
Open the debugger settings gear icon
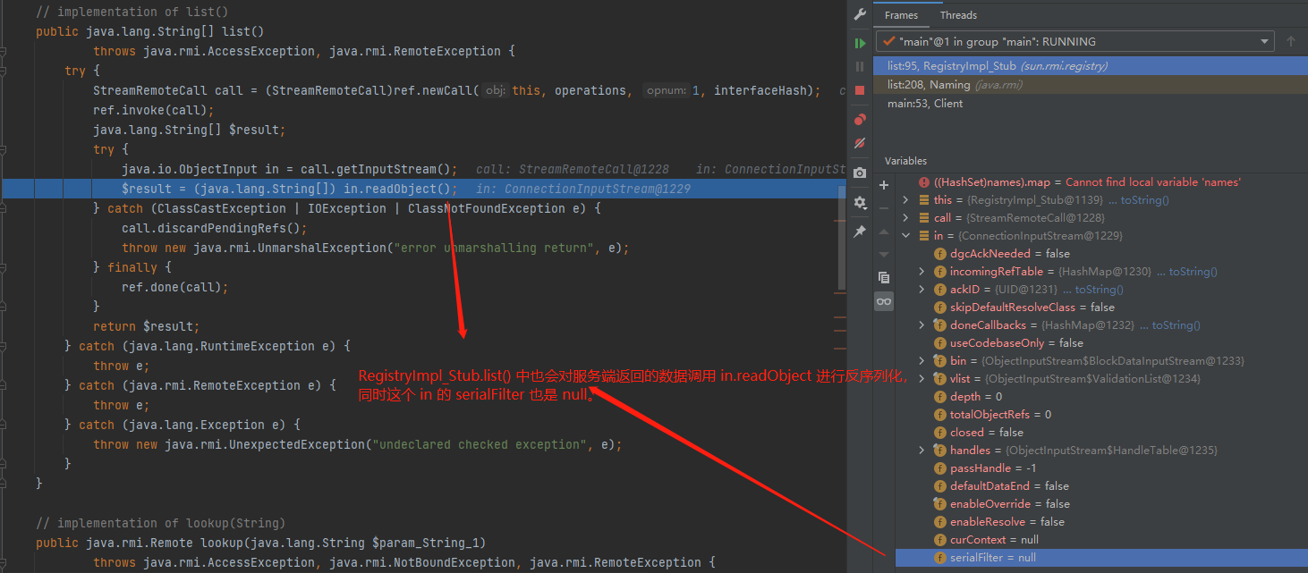[x=860, y=202]
